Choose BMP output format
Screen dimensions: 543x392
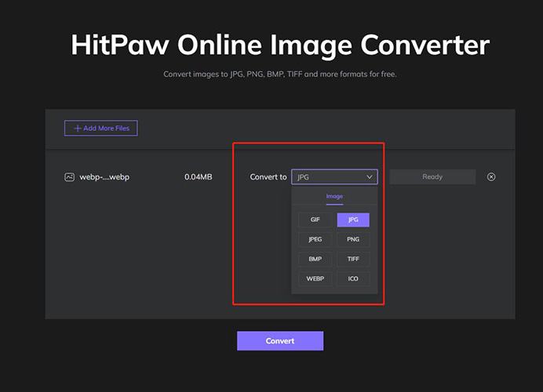point(315,259)
